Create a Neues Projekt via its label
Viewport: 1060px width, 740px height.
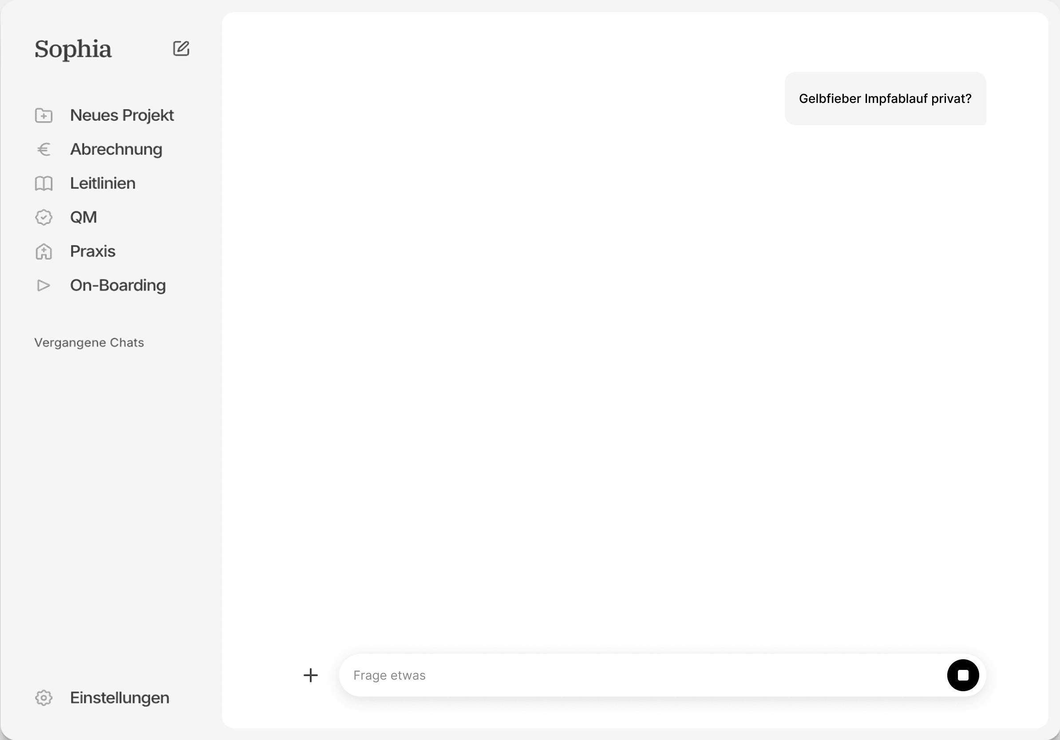122,115
